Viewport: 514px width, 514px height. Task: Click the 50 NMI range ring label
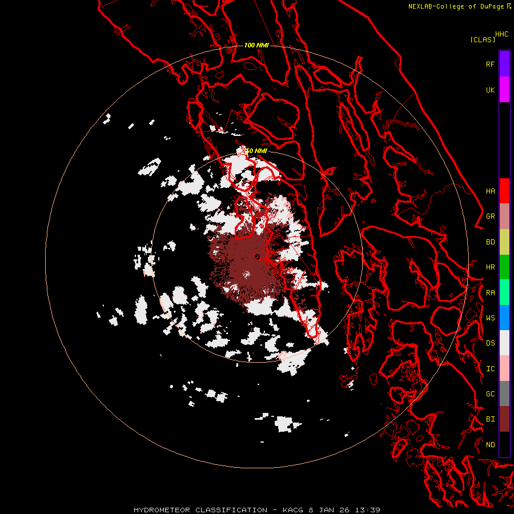point(256,151)
